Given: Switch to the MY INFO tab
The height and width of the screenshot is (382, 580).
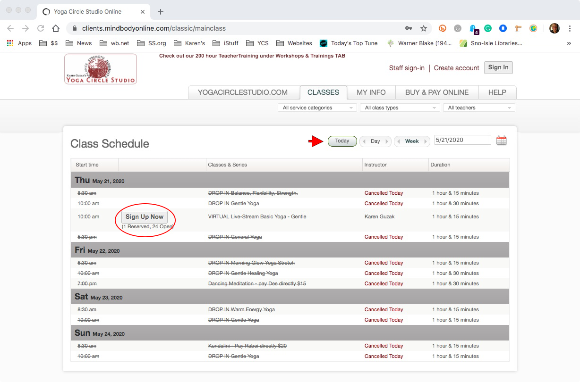Looking at the screenshot, I should click(371, 92).
